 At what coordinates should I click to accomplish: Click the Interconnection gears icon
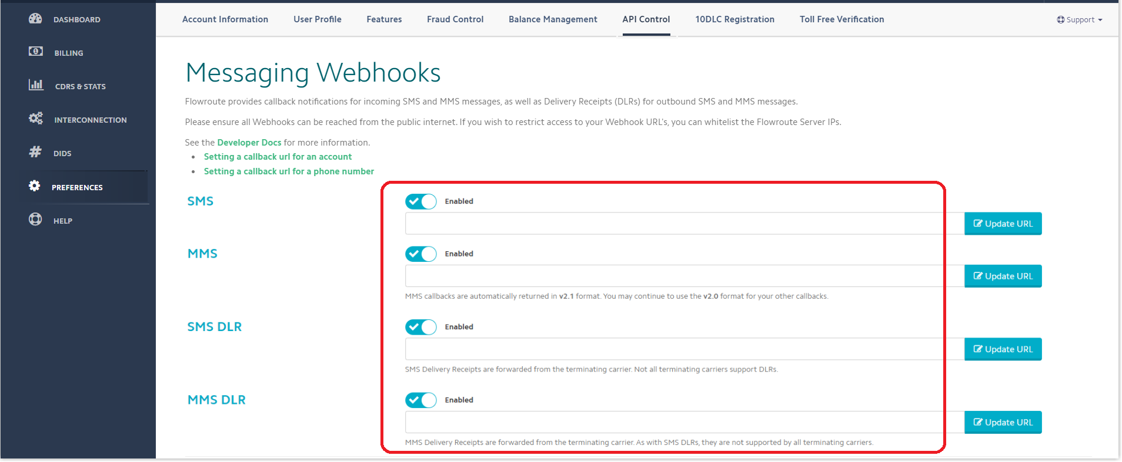tap(36, 119)
